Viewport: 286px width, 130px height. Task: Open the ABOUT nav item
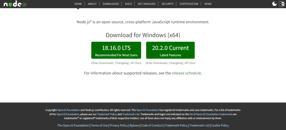point(92,4)
